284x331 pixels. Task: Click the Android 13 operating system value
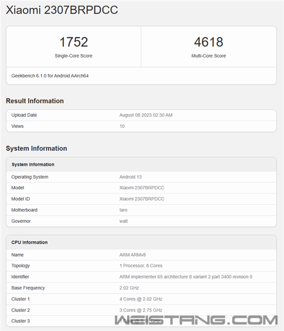click(131, 177)
